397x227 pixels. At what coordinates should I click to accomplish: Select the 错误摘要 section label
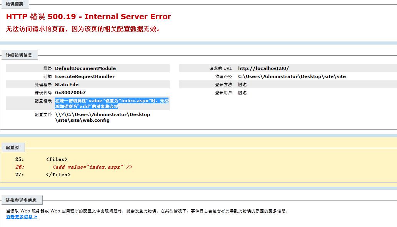tap(14, 4)
